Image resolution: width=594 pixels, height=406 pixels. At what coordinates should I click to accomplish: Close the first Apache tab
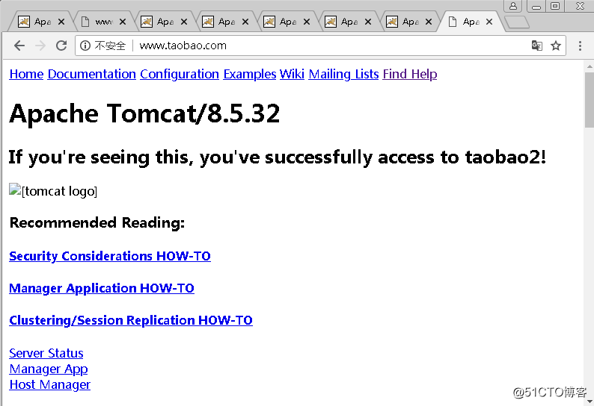(x=61, y=22)
